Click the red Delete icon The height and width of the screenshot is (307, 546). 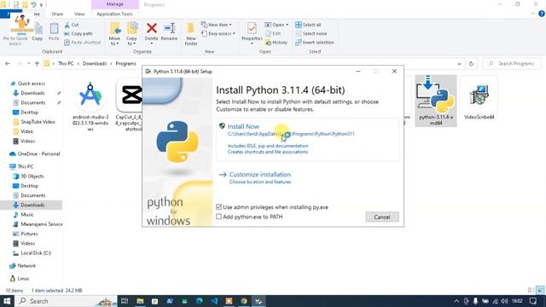click(152, 28)
